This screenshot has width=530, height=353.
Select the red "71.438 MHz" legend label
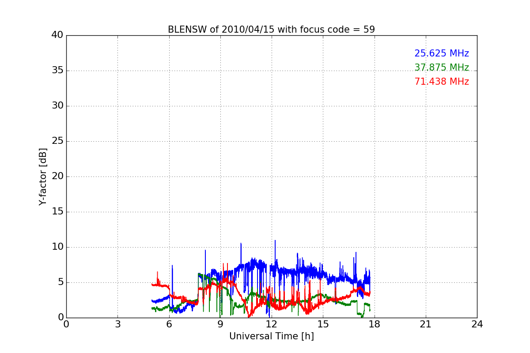(x=442, y=82)
